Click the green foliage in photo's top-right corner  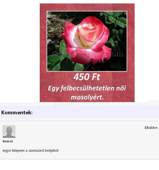coord(117,19)
